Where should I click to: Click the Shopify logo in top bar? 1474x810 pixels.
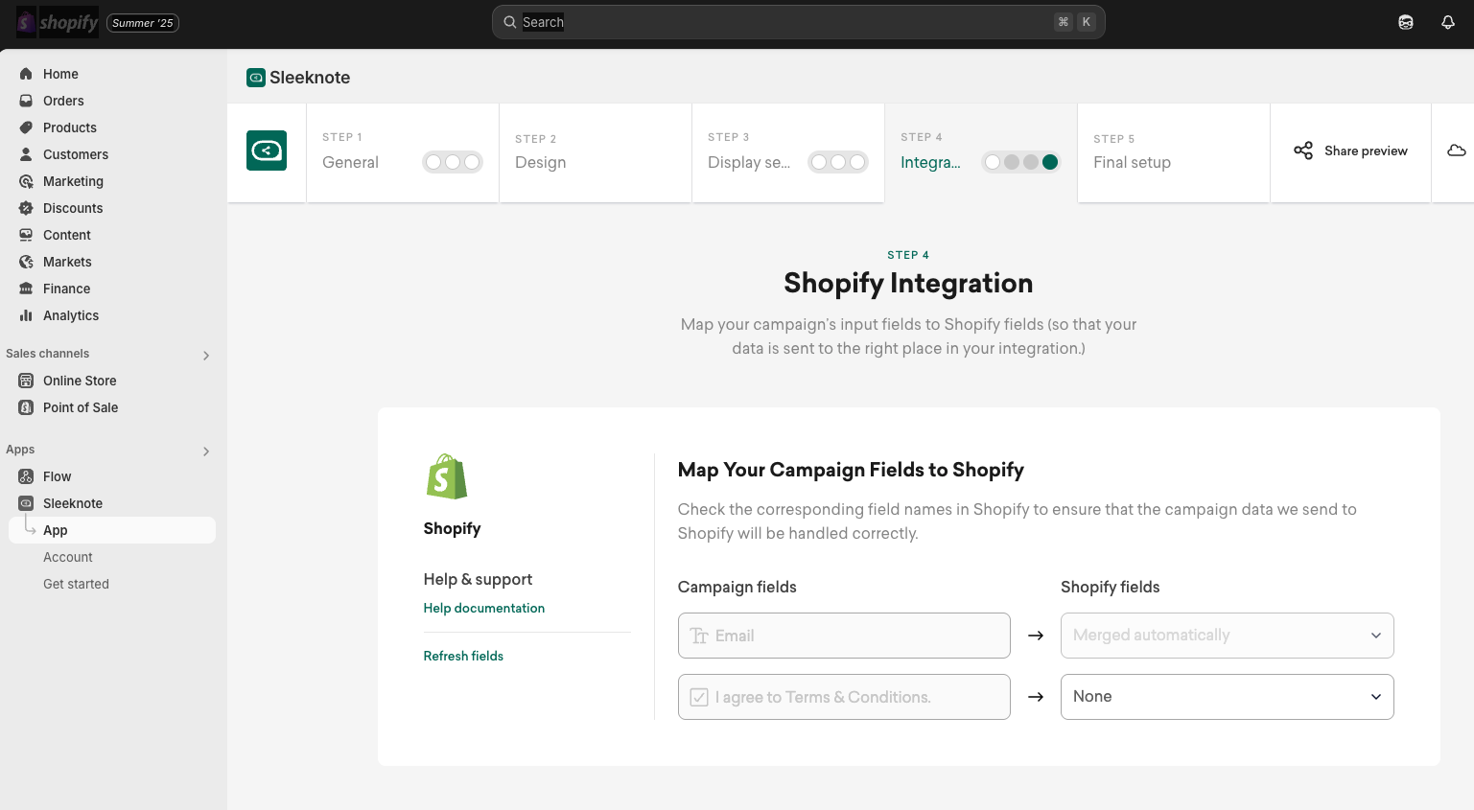tap(58, 22)
